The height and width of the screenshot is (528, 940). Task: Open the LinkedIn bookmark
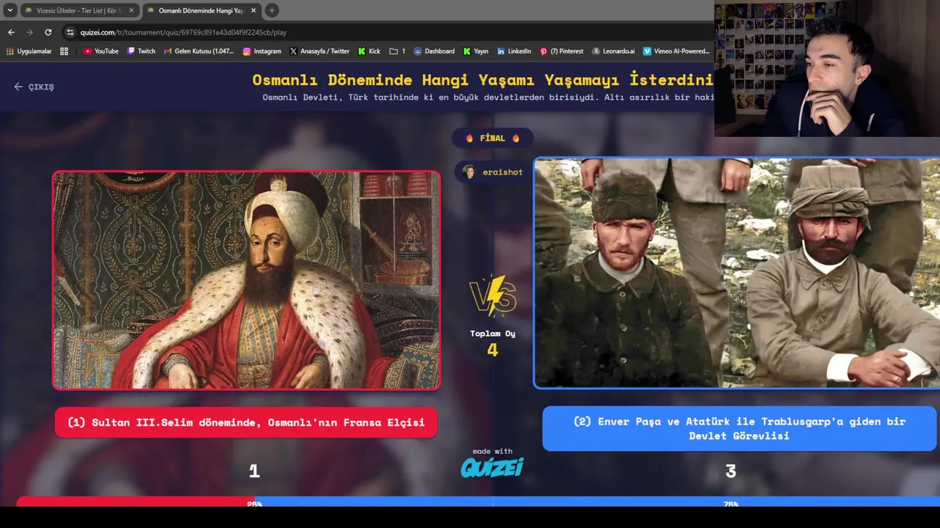coord(514,51)
